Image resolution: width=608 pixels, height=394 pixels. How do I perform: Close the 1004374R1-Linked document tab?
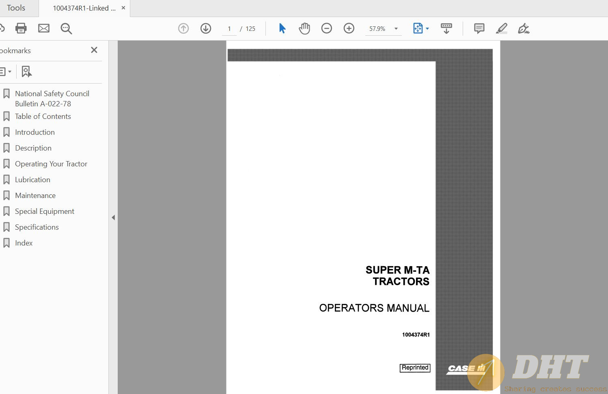(123, 8)
